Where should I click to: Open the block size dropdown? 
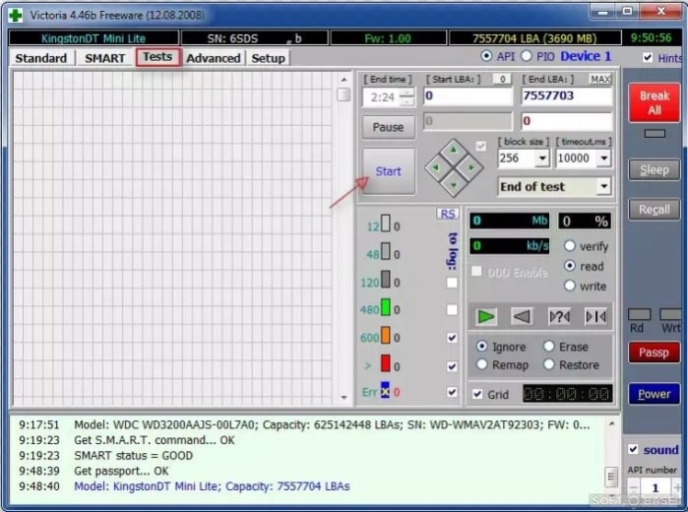tap(542, 159)
